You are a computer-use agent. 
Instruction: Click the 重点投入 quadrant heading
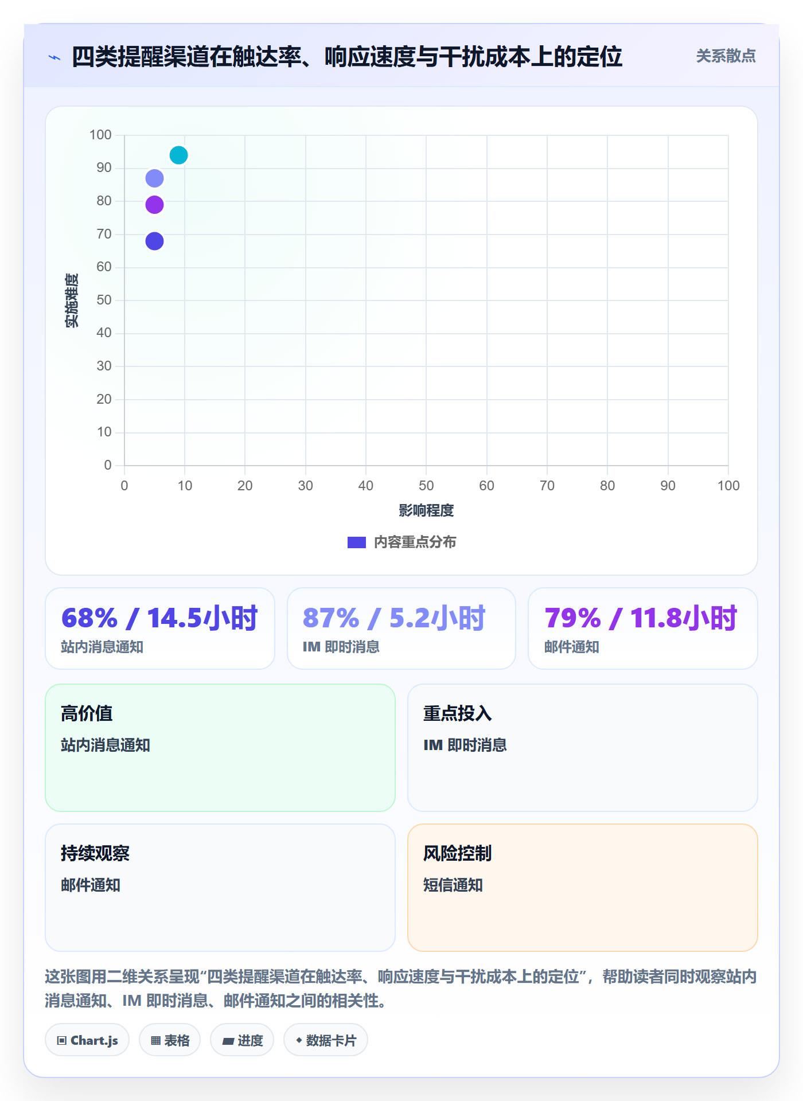click(x=458, y=713)
